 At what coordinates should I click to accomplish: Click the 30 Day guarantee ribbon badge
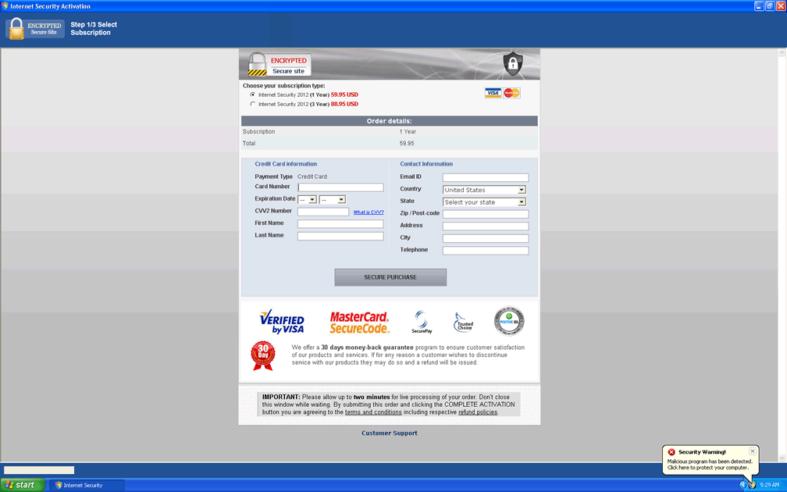coord(263,355)
